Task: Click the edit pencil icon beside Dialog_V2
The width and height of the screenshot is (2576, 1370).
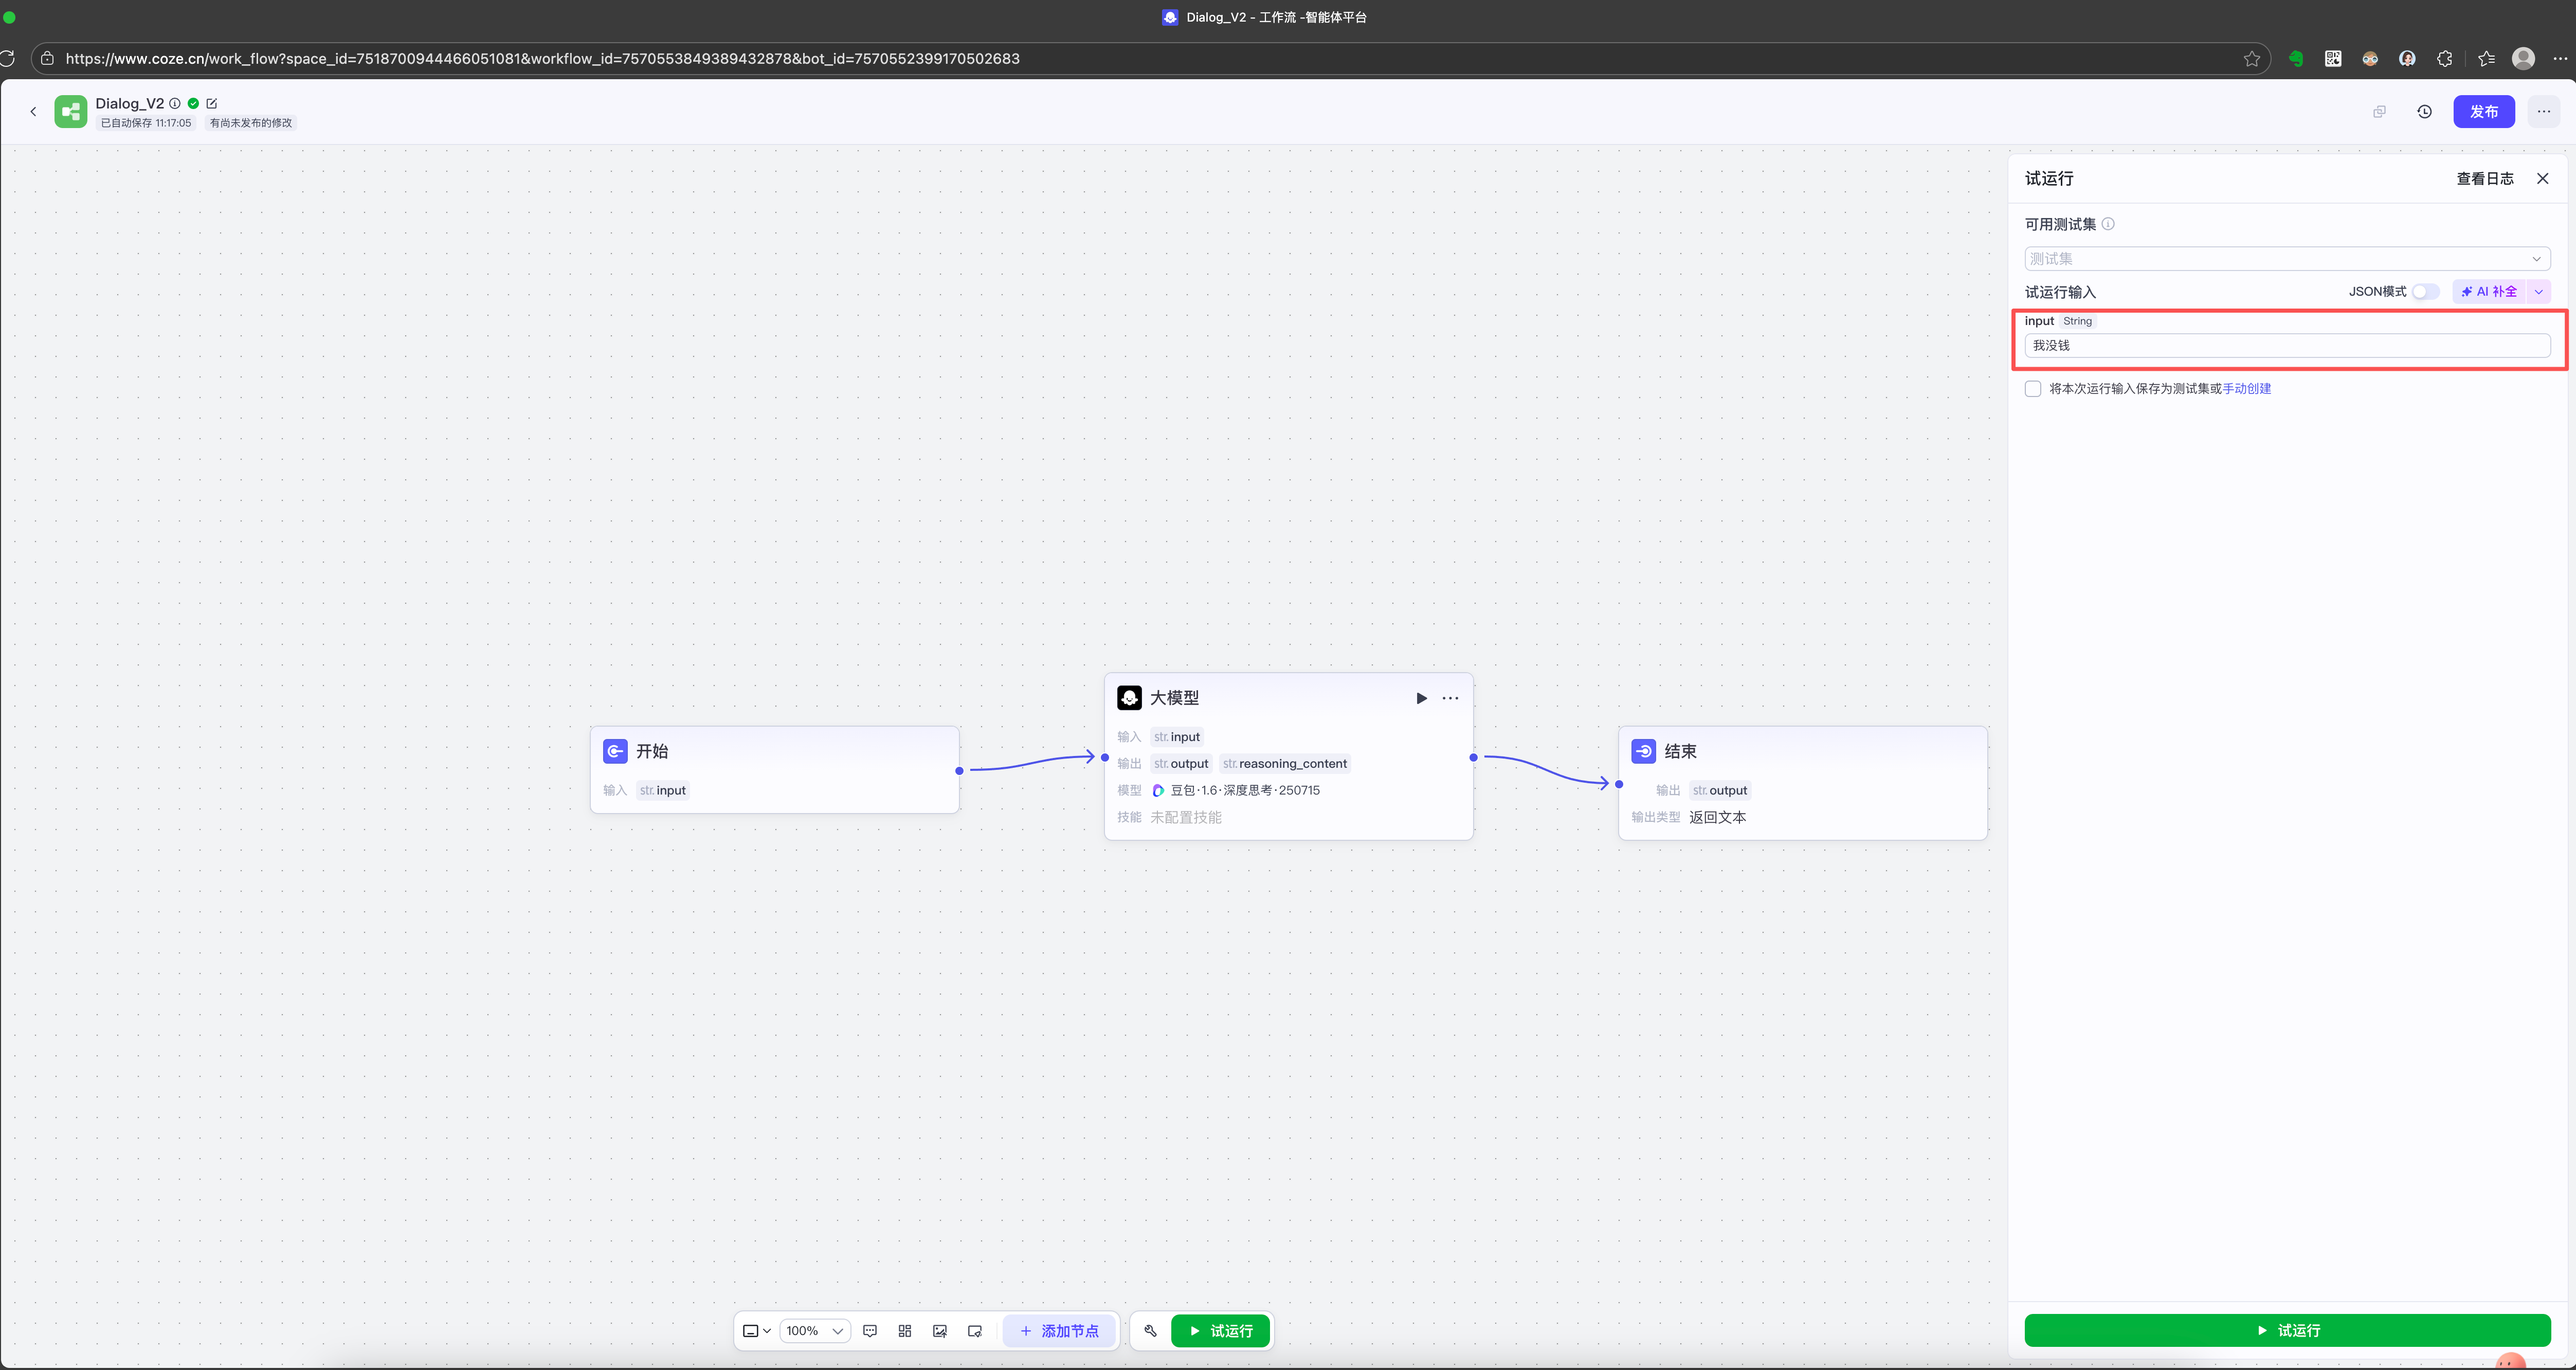Action: tap(212, 103)
